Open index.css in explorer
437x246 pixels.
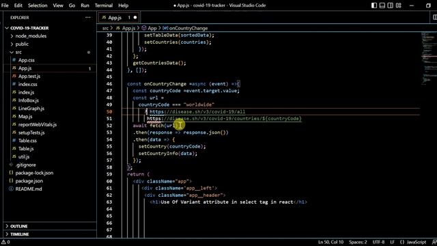pos(27,84)
